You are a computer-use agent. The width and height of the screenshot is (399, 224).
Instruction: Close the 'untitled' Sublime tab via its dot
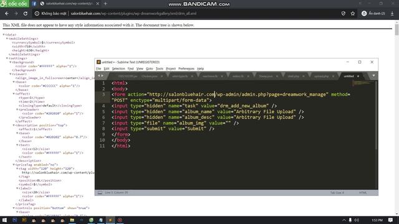[x=358, y=76]
